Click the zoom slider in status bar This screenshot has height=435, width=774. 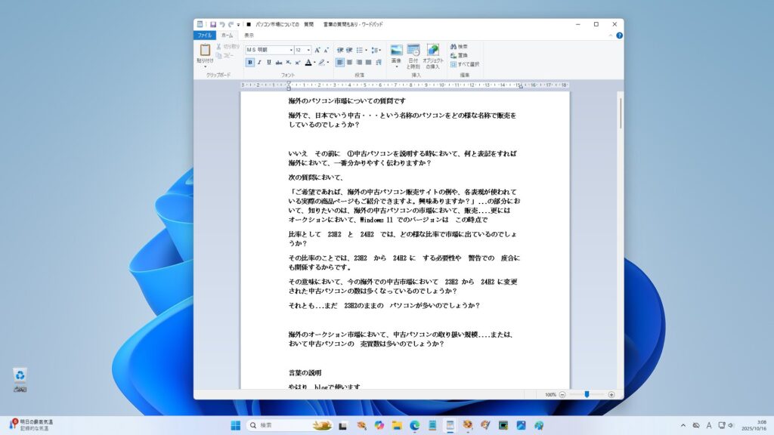[x=587, y=394]
